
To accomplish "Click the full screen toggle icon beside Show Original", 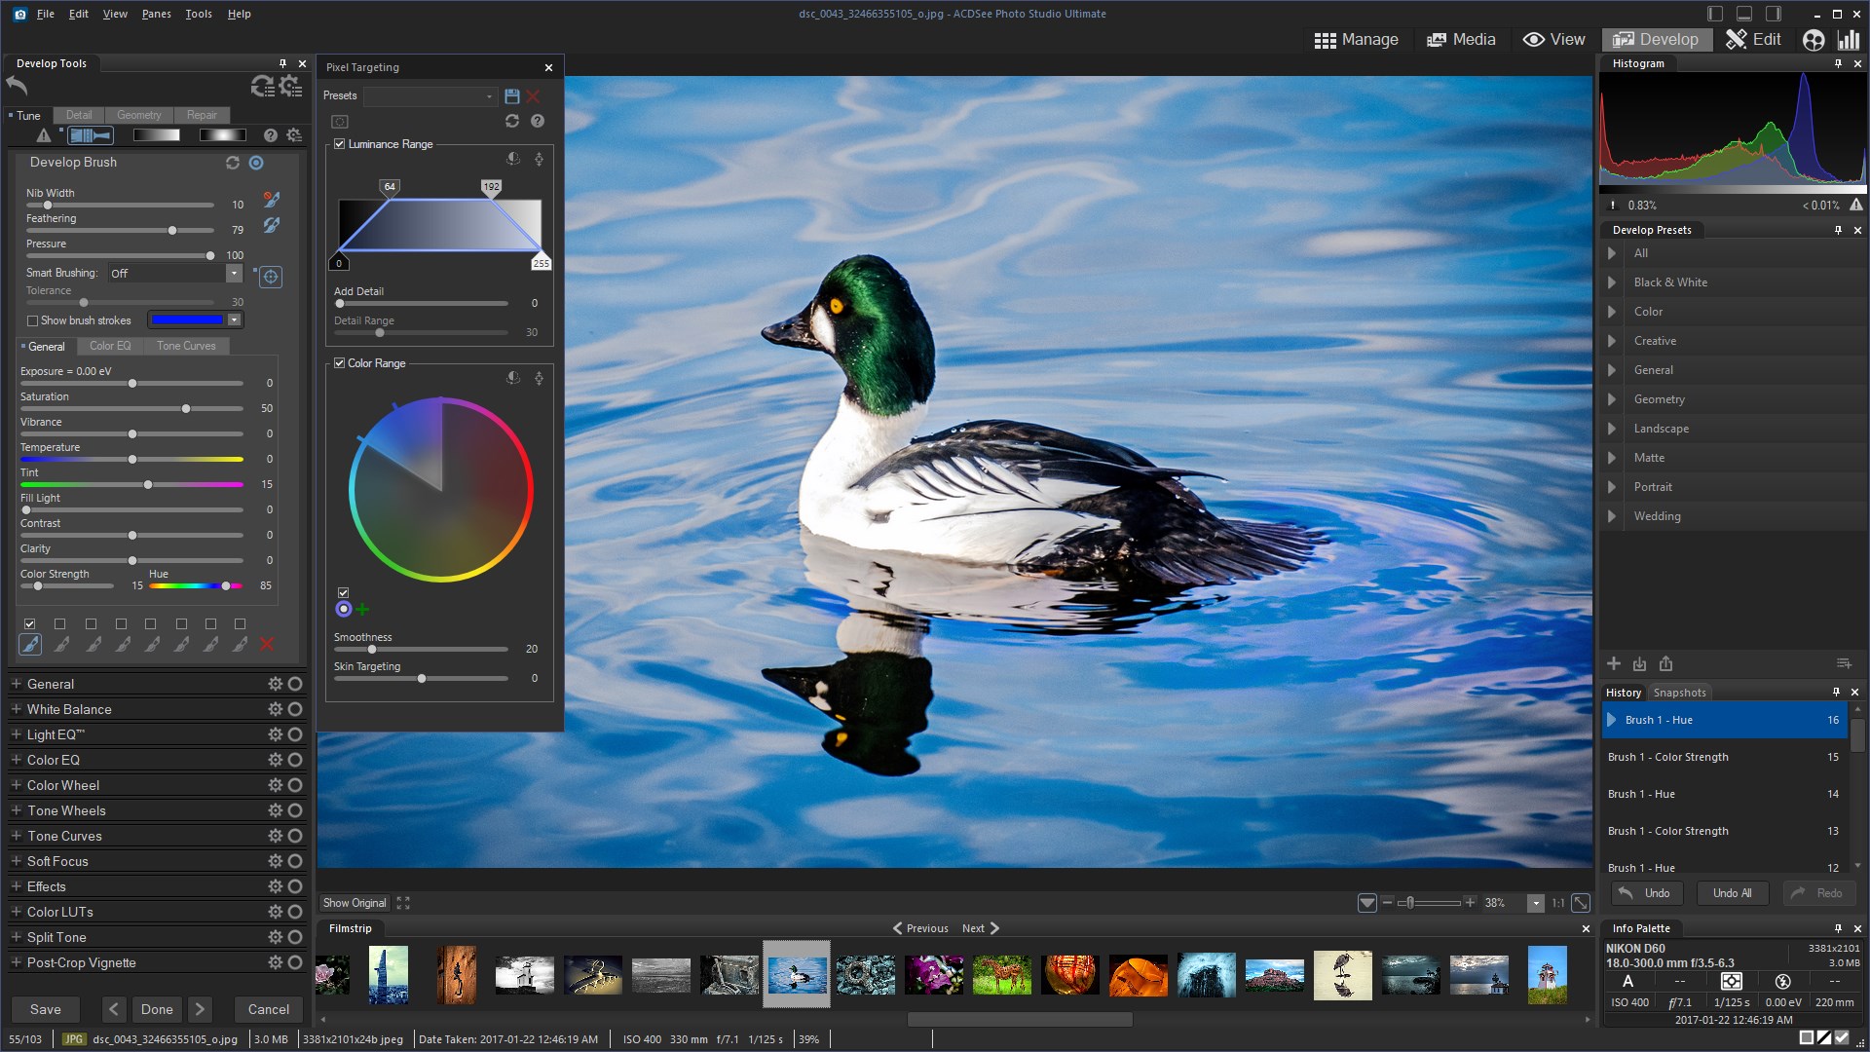I will tap(403, 903).
